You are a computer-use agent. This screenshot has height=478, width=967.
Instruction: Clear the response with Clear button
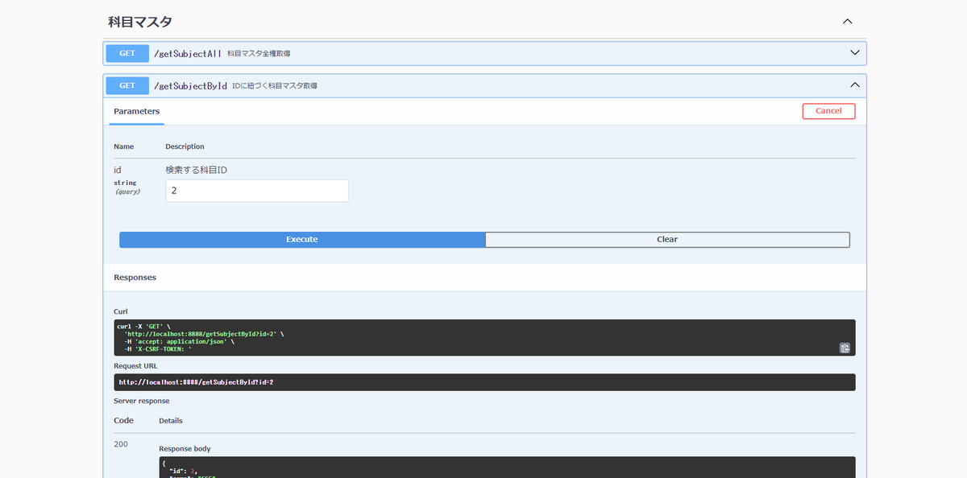[x=667, y=240]
